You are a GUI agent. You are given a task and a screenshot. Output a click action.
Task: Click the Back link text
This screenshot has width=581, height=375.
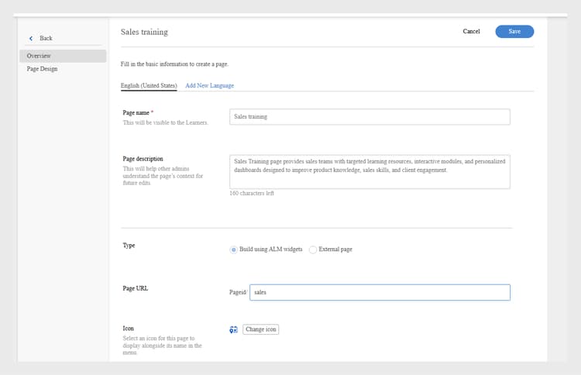pyautogui.click(x=46, y=38)
